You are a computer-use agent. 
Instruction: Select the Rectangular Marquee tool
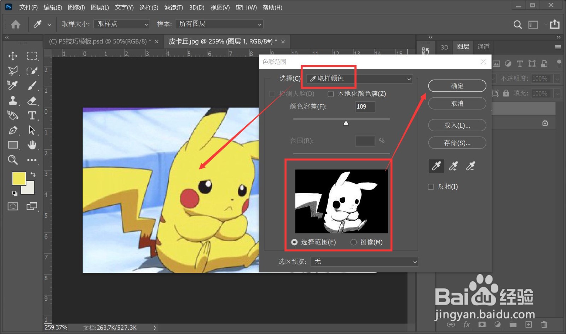click(32, 56)
